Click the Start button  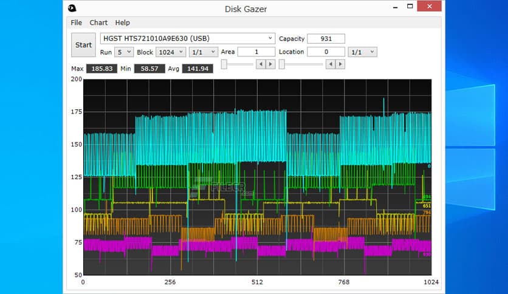point(83,45)
